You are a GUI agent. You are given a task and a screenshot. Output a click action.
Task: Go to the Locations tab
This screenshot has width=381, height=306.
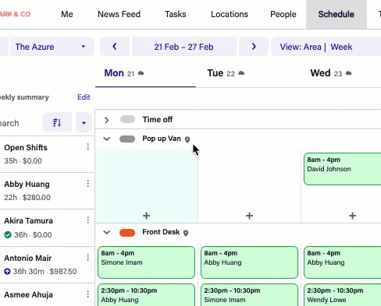pyautogui.click(x=230, y=14)
